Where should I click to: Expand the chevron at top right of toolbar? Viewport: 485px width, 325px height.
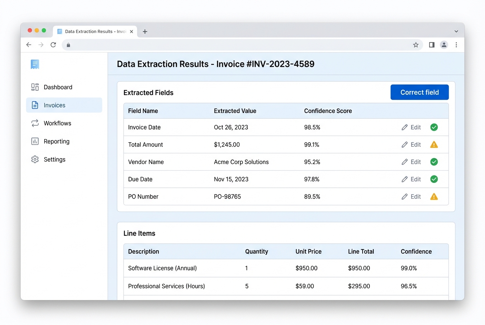456,31
